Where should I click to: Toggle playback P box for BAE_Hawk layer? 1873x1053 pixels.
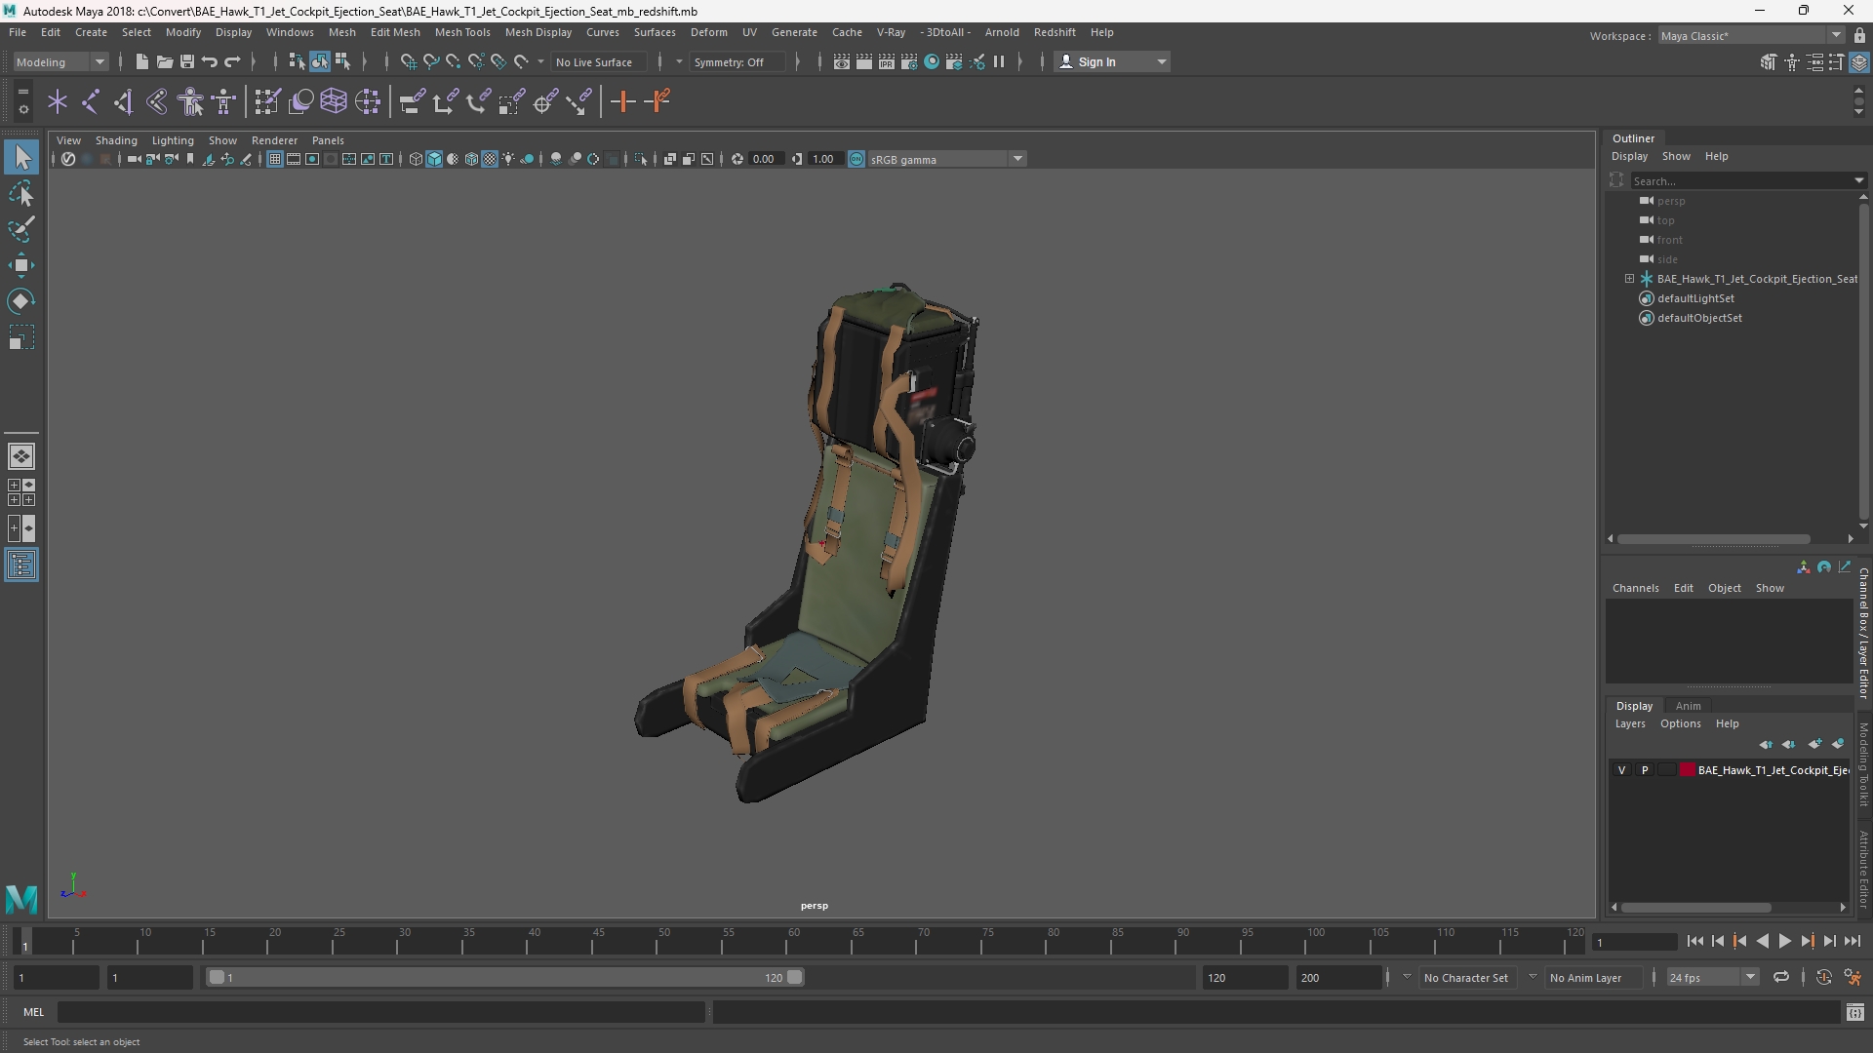1645,770
